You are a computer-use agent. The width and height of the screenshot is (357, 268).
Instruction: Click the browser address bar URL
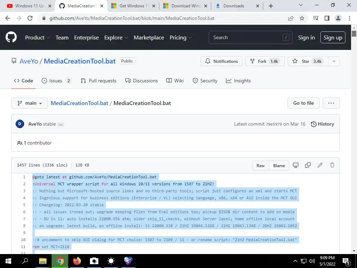(x=132, y=18)
